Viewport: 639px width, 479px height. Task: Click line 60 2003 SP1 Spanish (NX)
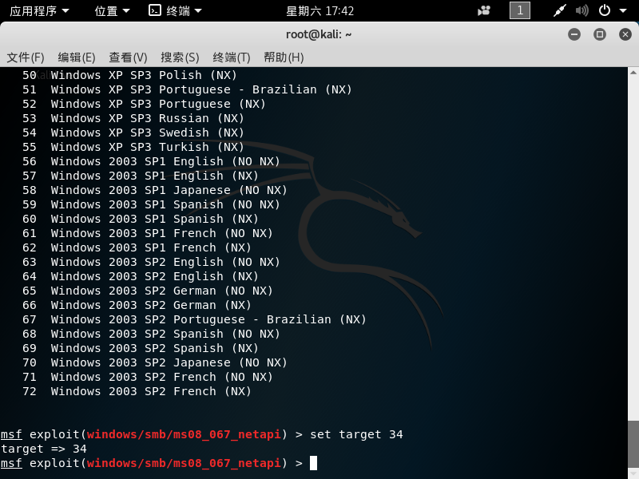click(141, 219)
